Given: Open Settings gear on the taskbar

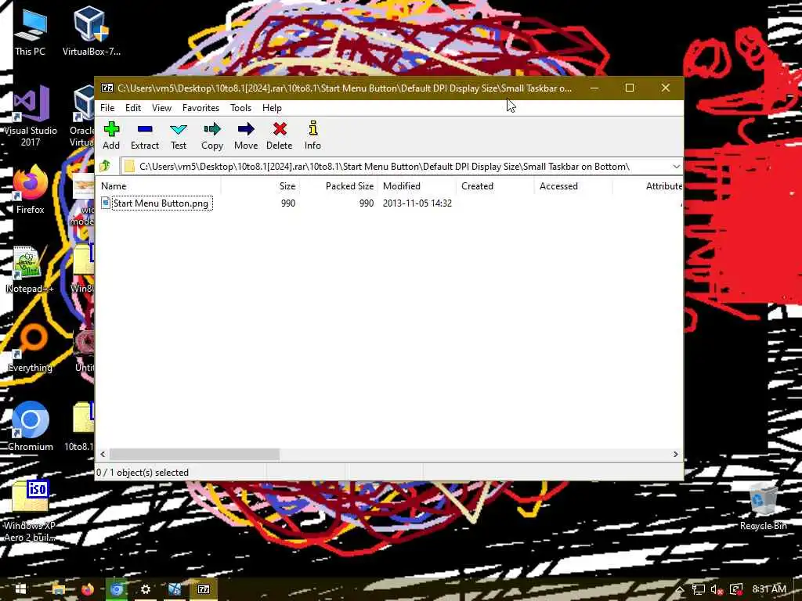Looking at the screenshot, I should (x=146, y=589).
